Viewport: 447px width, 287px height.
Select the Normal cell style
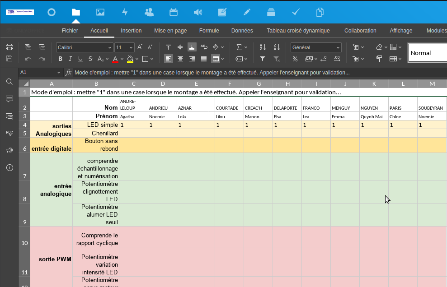427,53
